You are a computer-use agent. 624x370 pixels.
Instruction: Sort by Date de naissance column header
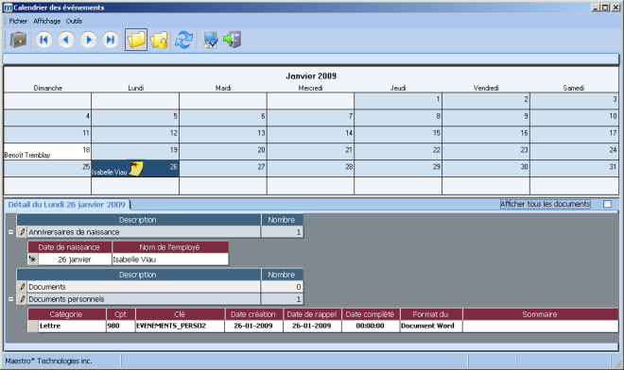pyautogui.click(x=69, y=247)
